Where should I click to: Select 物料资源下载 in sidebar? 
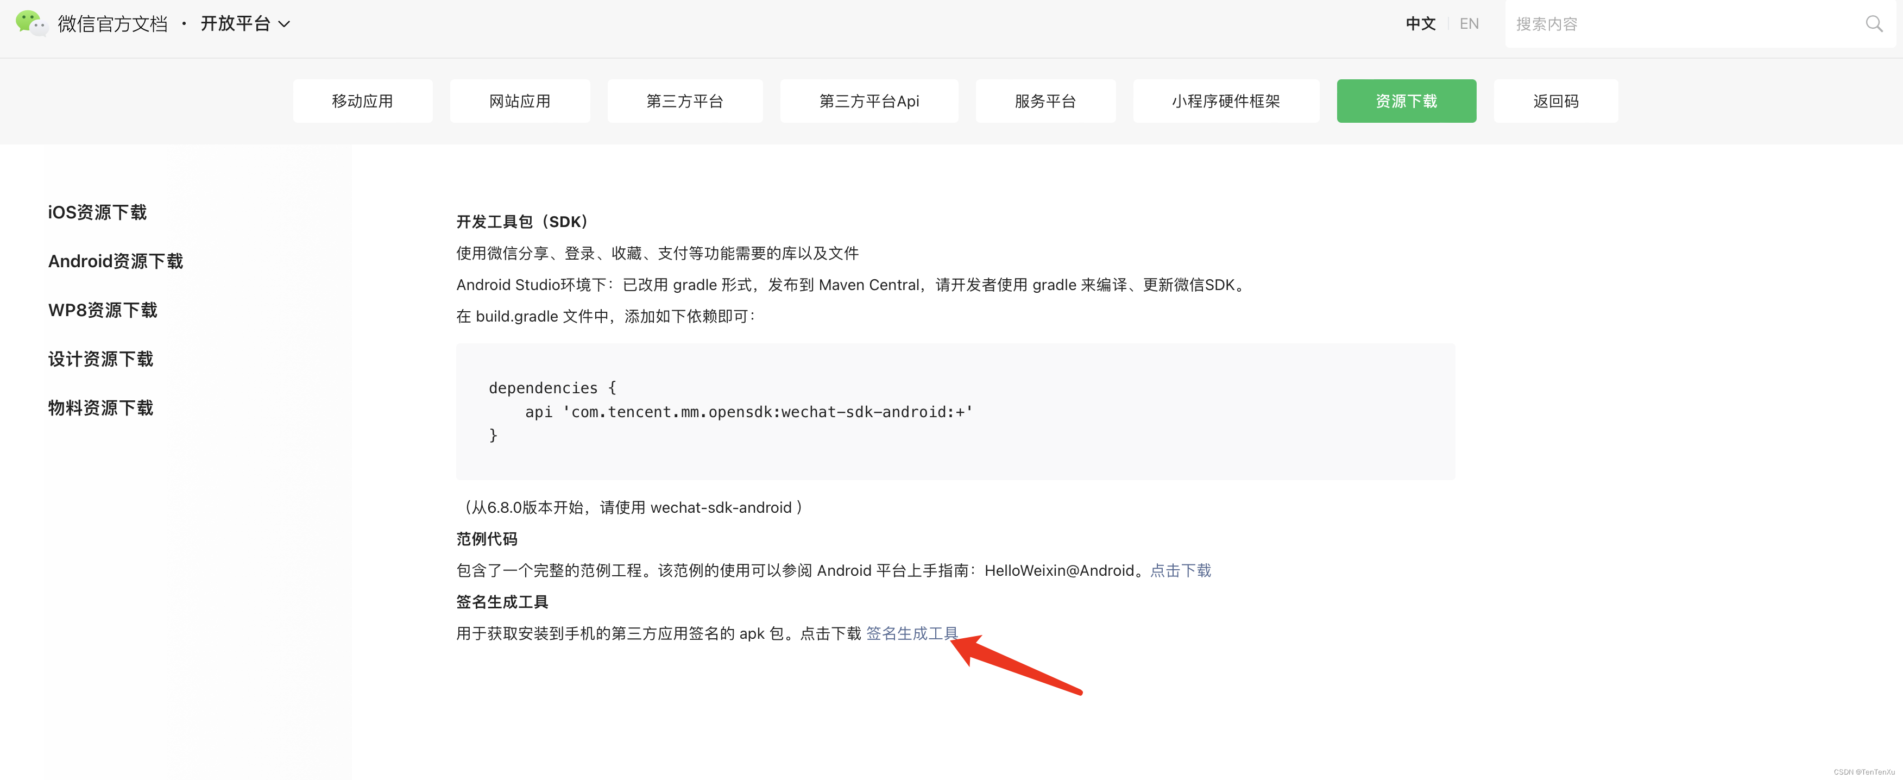pyautogui.click(x=100, y=408)
